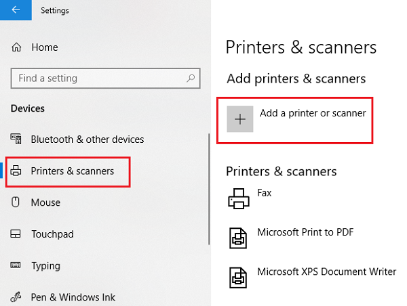Image resolution: width=407 pixels, height=306 pixels.
Task: Click the back arrow button
Action: pyautogui.click(x=16, y=10)
